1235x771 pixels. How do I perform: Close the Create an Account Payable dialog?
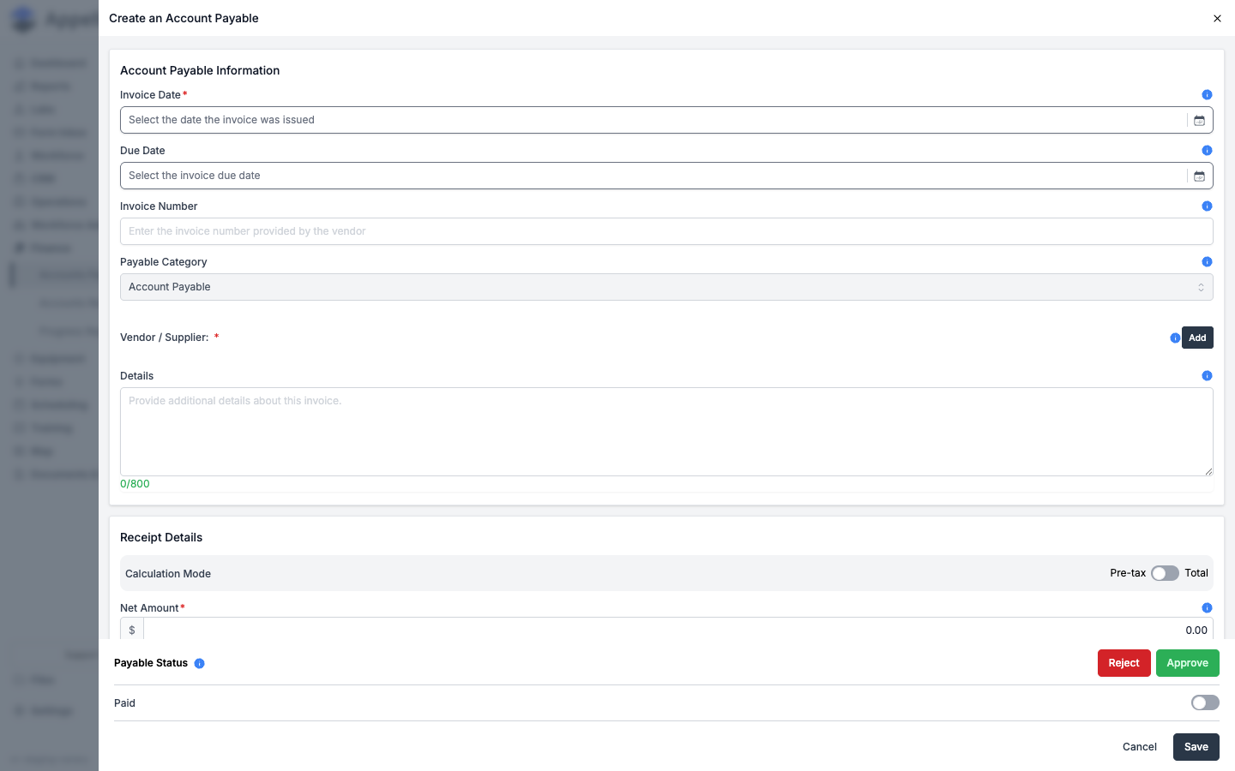[x=1217, y=18]
